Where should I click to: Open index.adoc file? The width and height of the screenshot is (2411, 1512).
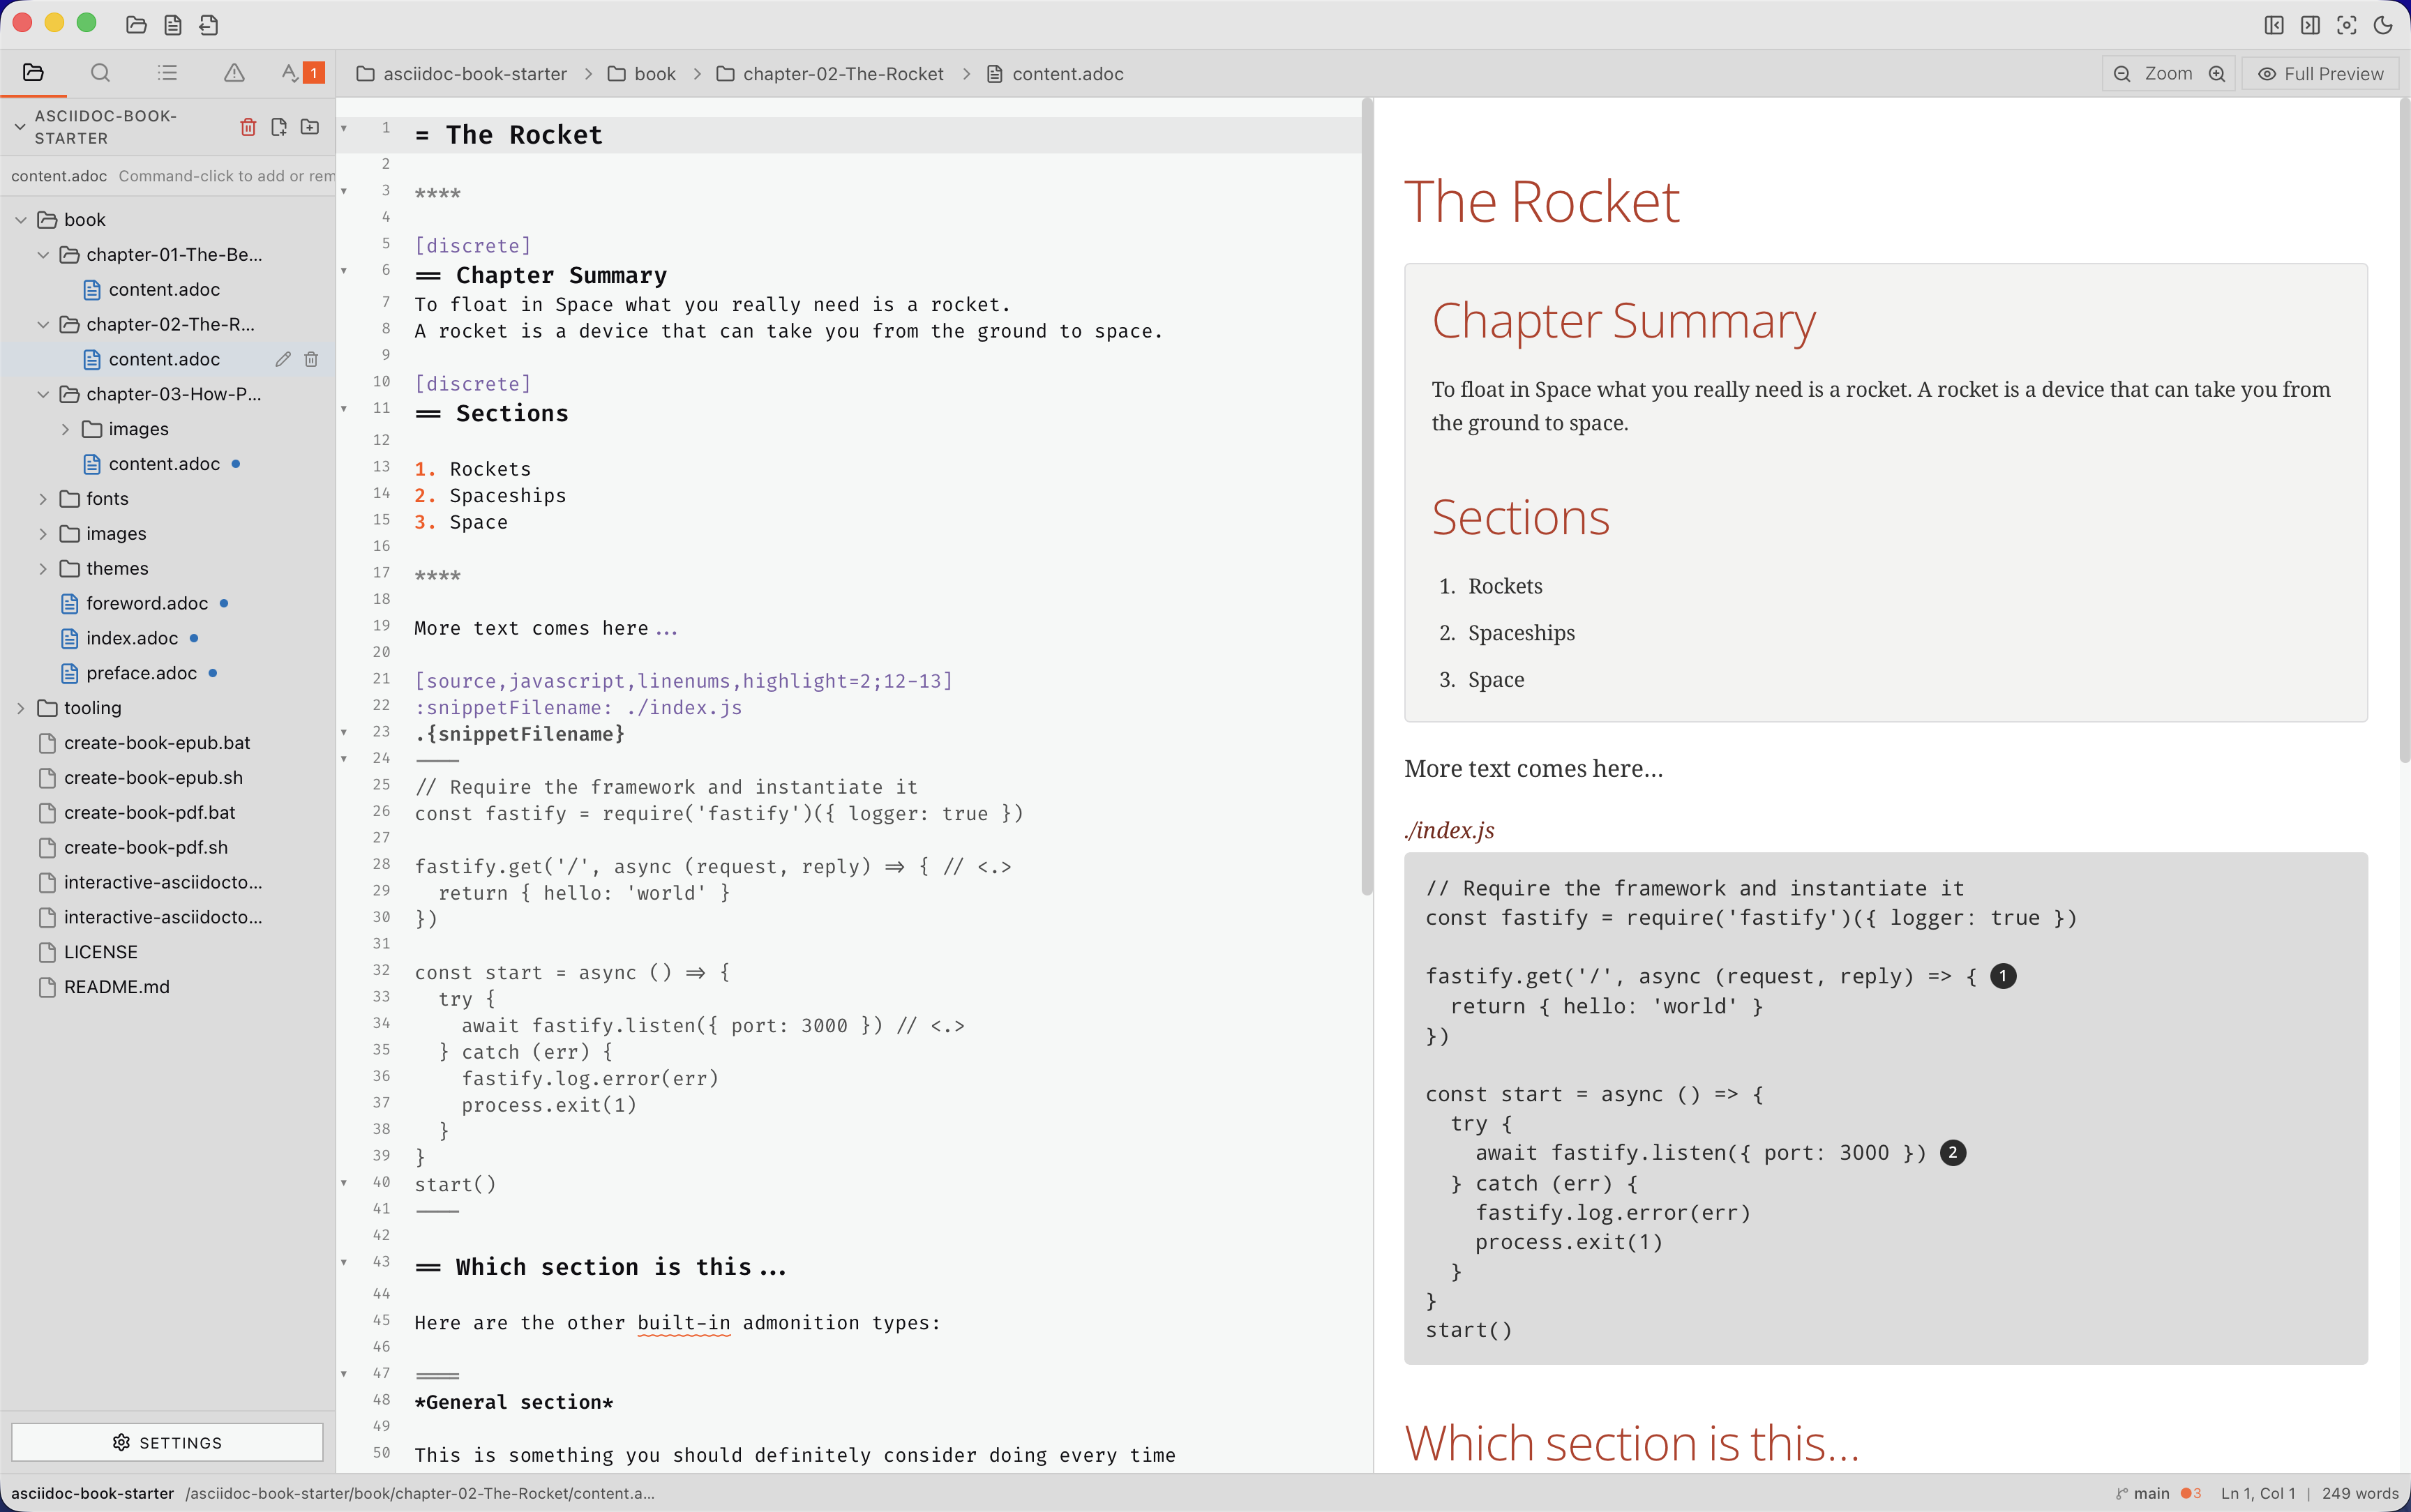coord(131,638)
